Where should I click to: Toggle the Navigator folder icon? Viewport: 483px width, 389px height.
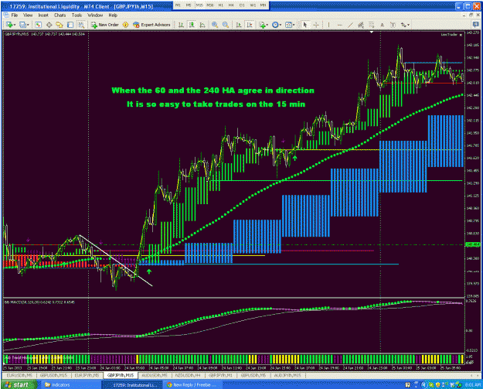[x=60, y=25]
